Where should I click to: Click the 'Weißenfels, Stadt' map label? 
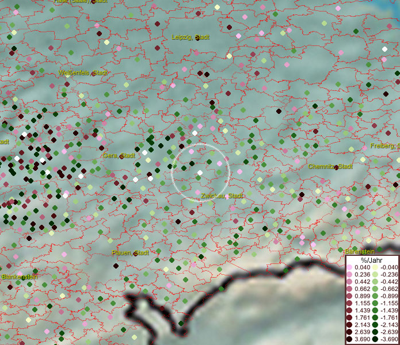(83, 73)
